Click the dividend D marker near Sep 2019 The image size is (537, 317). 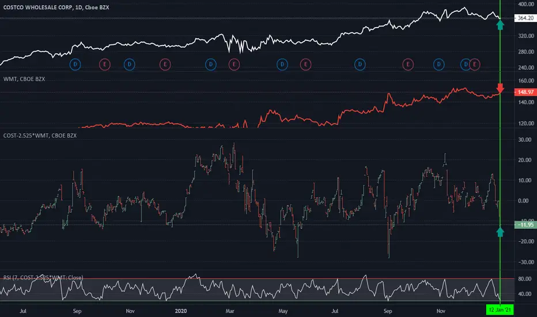(75, 65)
